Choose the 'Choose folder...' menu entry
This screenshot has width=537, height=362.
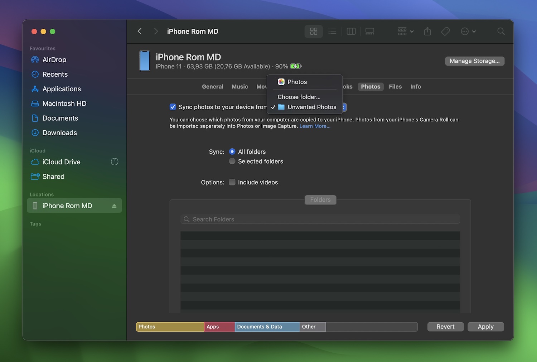[305, 97]
